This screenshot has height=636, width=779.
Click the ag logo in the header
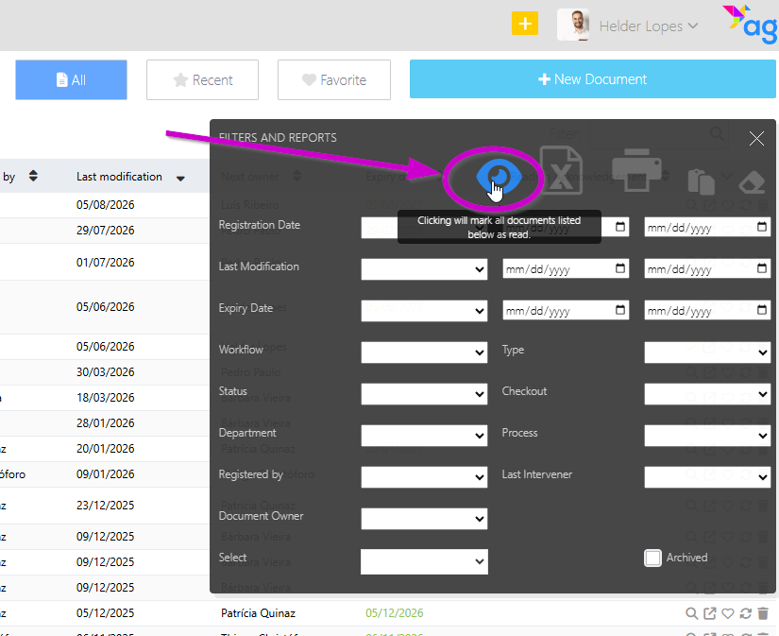[x=751, y=25]
